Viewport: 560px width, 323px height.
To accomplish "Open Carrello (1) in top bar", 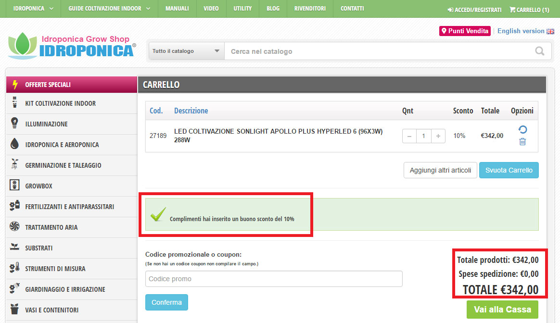I will (529, 10).
